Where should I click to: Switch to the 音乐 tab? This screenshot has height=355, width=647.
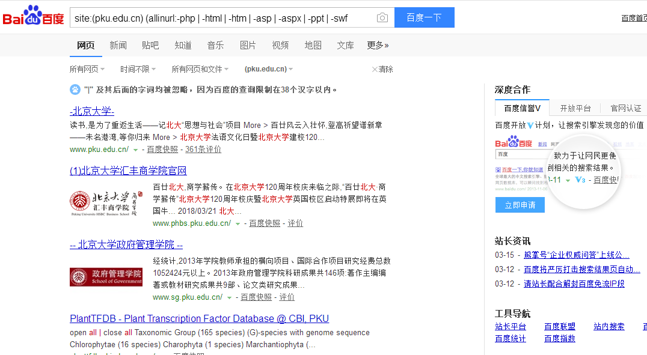tap(215, 46)
